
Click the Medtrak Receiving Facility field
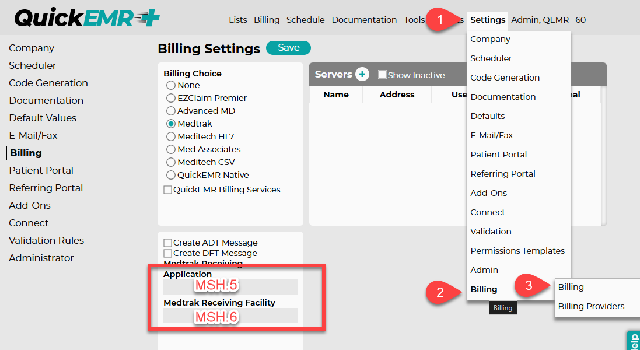click(230, 316)
